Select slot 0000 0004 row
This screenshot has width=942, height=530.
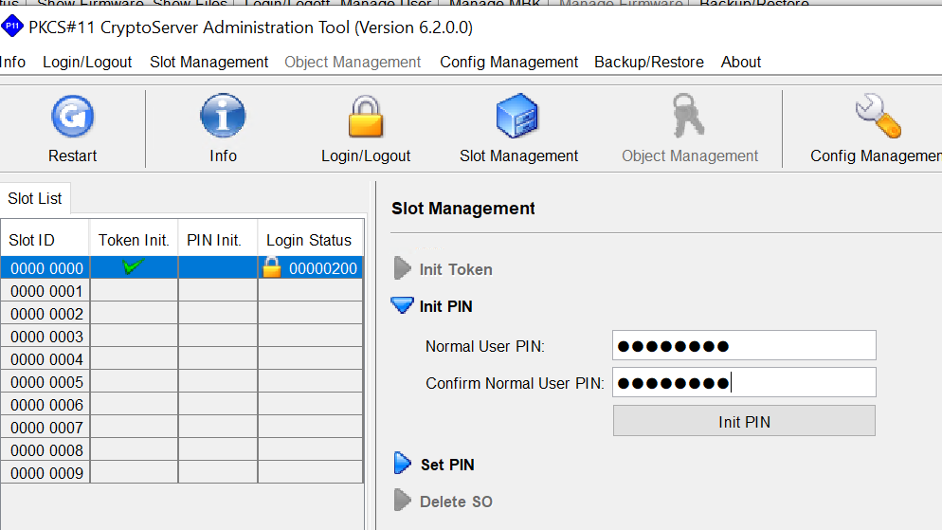point(181,359)
